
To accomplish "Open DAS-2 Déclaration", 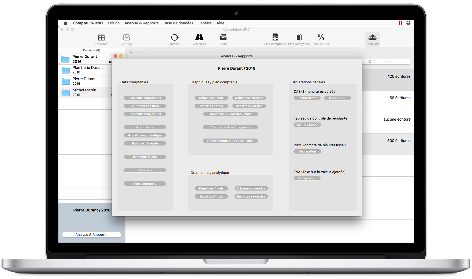I will coord(338,98).
